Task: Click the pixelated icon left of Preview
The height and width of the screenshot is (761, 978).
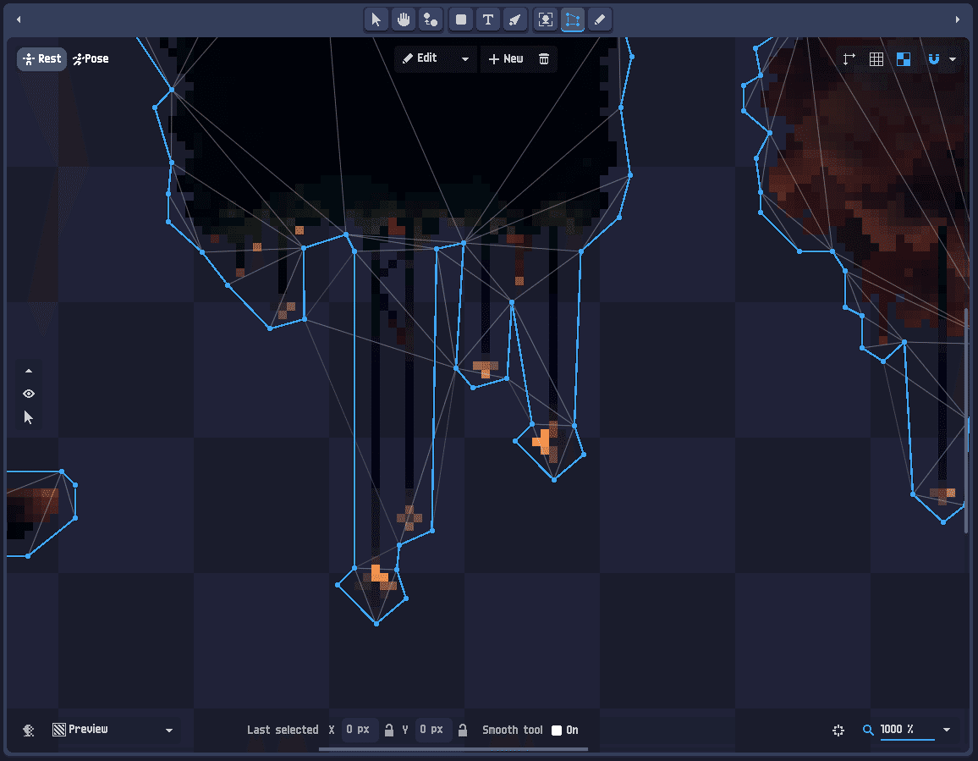Action: [x=29, y=730]
